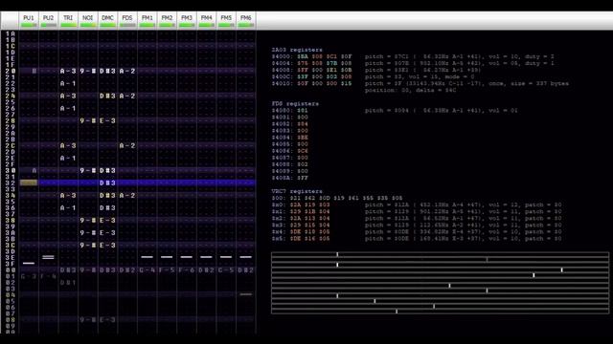Viewport: 613px width, 344px height.
Task: Select A-3 note in TRI row 24
Action: 68,96
